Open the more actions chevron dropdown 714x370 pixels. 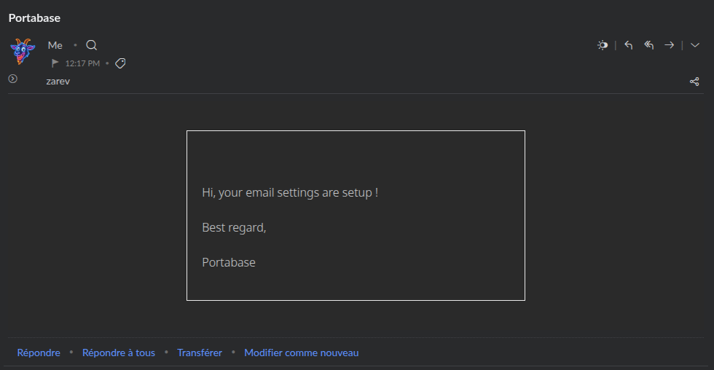(x=695, y=45)
